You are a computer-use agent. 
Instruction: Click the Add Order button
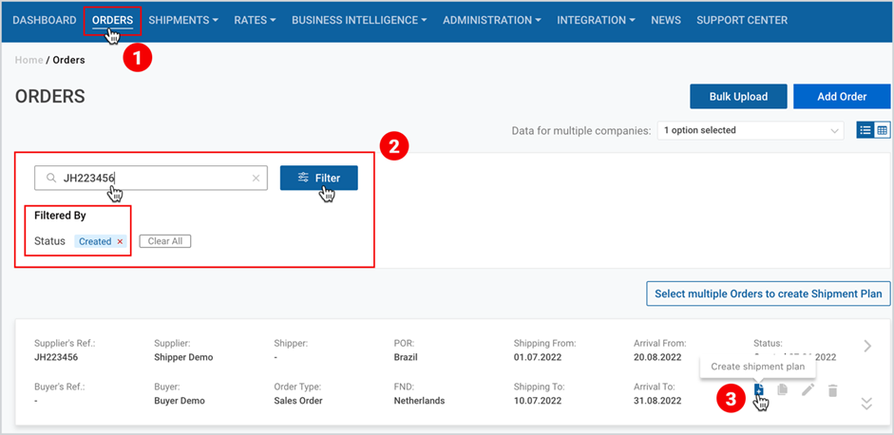click(x=842, y=96)
